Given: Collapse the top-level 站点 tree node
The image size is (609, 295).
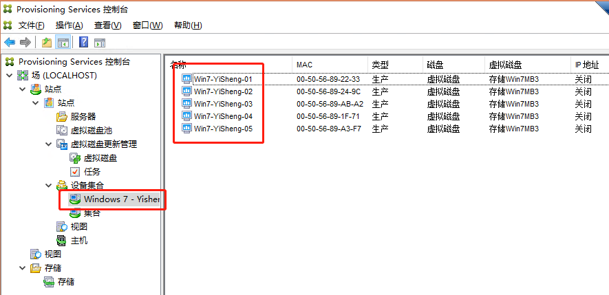Looking at the screenshot, I should point(22,89).
